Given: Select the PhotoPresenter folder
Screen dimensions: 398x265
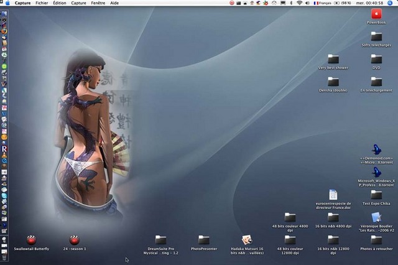Looking at the screenshot, I should click(x=204, y=243).
